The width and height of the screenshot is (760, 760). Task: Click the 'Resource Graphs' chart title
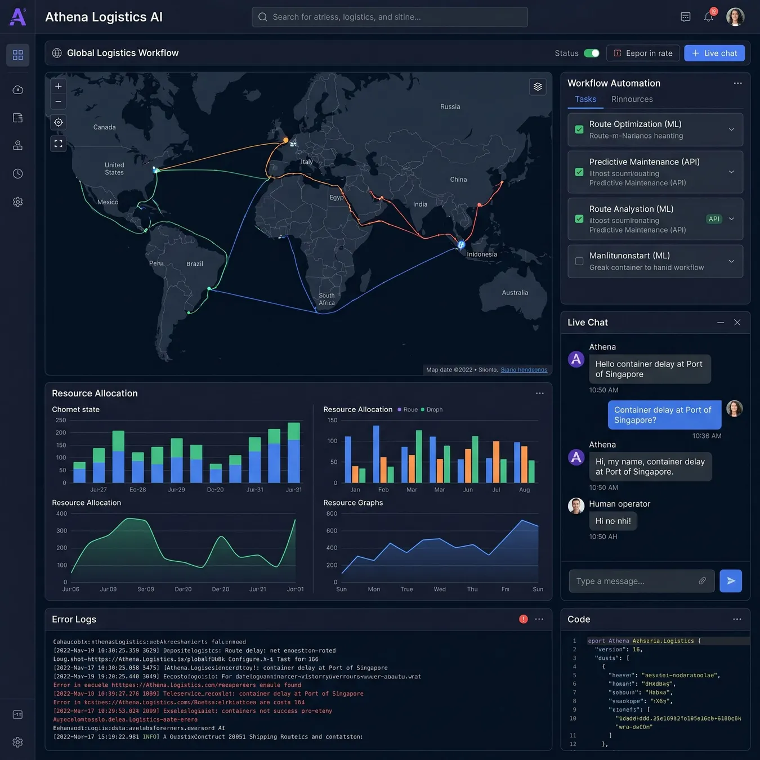click(353, 503)
